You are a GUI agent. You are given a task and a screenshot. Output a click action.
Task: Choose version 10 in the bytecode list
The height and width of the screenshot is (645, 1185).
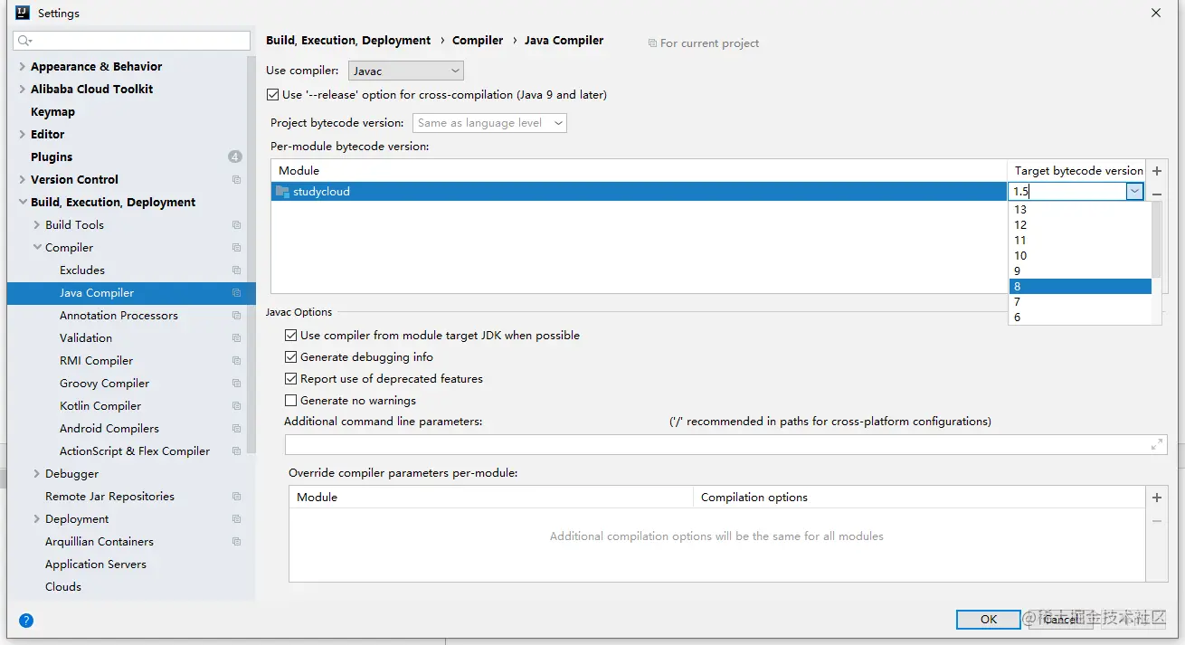click(1080, 256)
